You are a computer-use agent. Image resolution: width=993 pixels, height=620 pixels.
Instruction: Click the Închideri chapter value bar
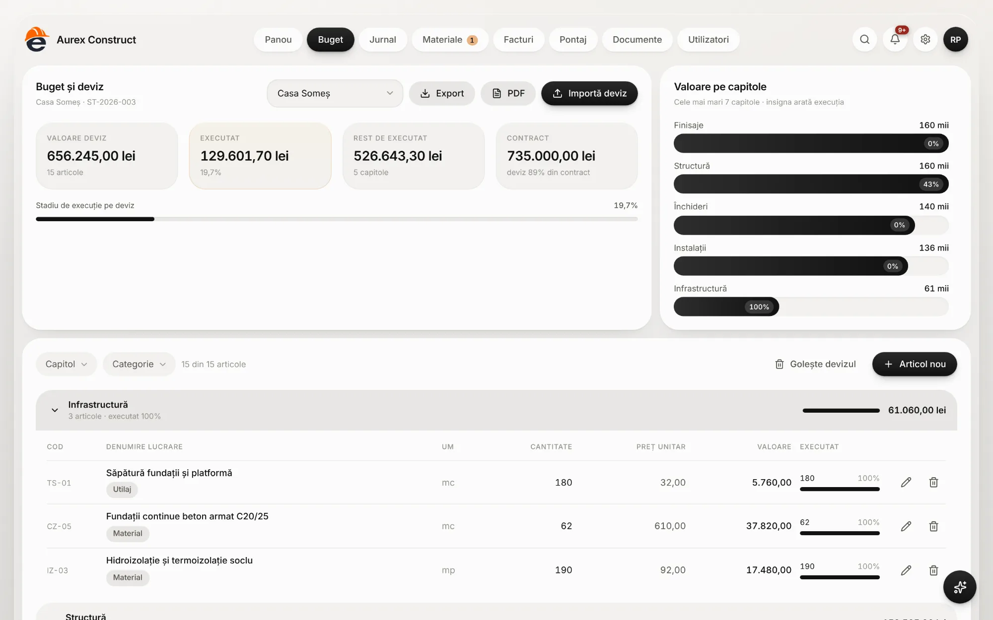coord(811,225)
